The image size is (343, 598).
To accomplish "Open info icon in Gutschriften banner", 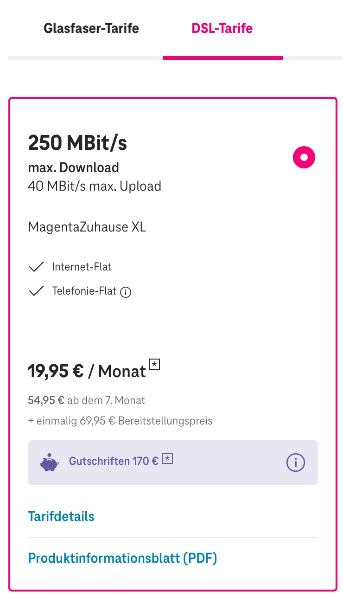I will (296, 463).
